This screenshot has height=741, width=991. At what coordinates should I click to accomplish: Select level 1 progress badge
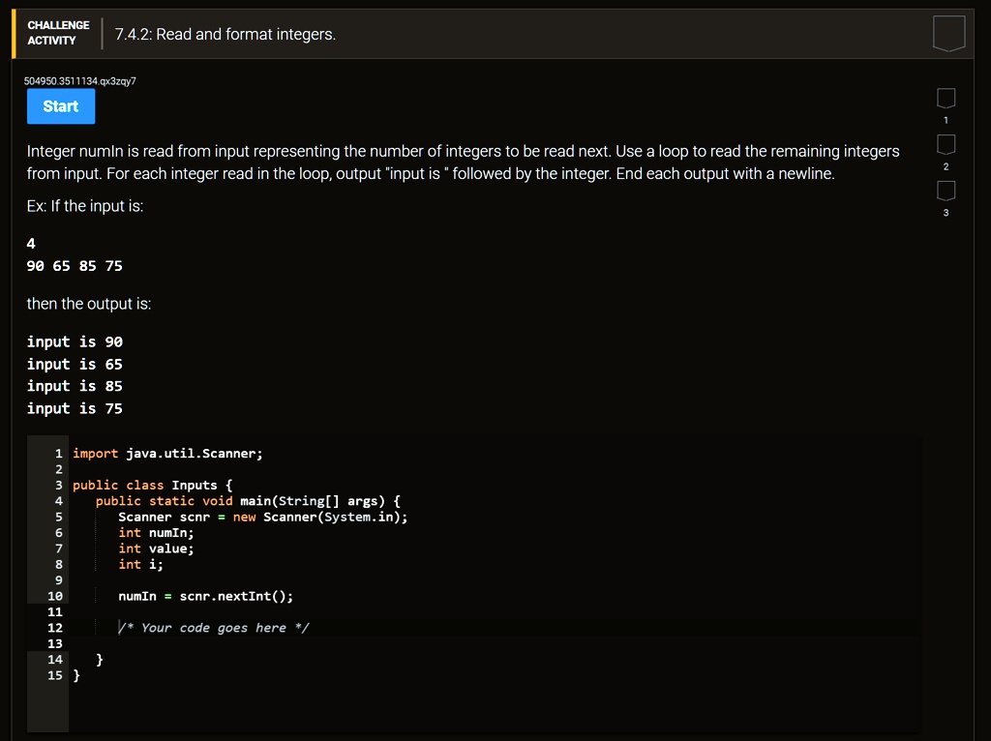click(946, 99)
